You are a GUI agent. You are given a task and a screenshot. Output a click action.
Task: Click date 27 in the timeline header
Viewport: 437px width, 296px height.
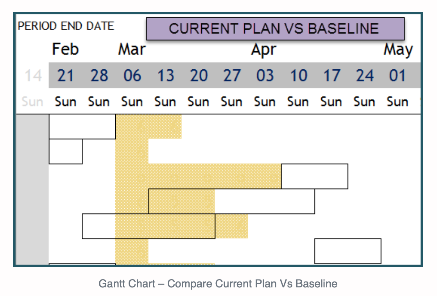[x=232, y=76]
